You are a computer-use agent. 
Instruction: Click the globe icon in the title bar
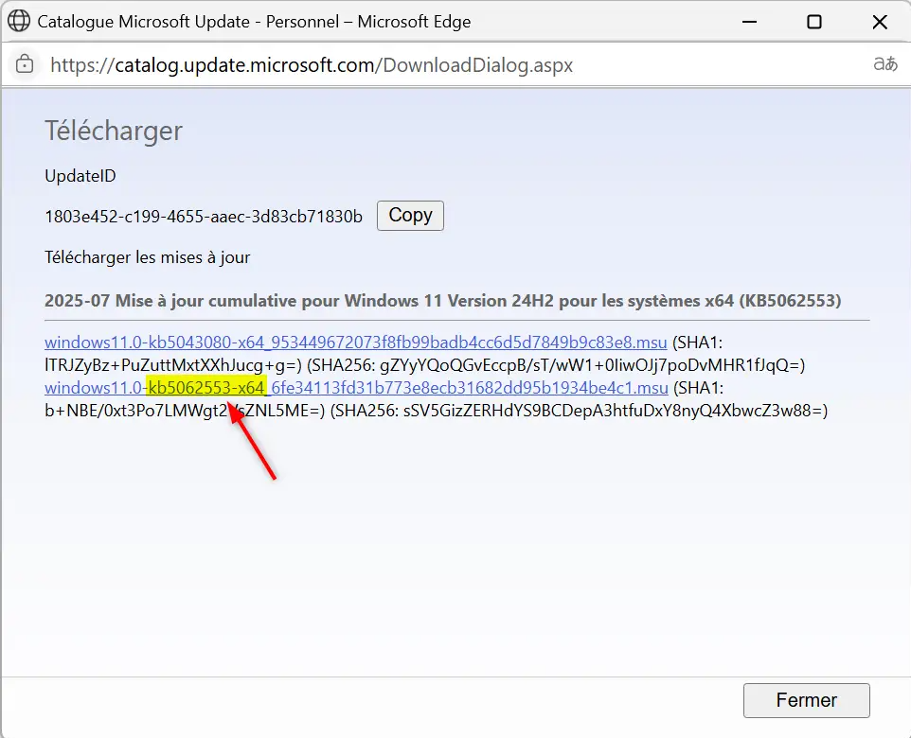tap(19, 22)
